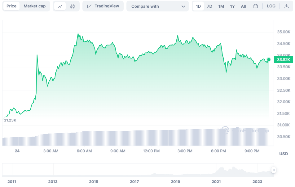Click the 33.82K current price label
Screen dimensions: 295x187
pyautogui.click(x=283, y=60)
